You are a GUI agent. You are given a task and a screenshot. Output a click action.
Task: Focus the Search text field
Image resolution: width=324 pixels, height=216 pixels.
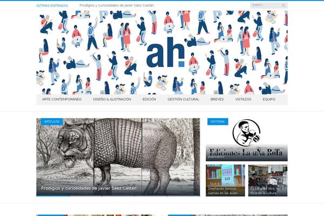[x=266, y=5]
